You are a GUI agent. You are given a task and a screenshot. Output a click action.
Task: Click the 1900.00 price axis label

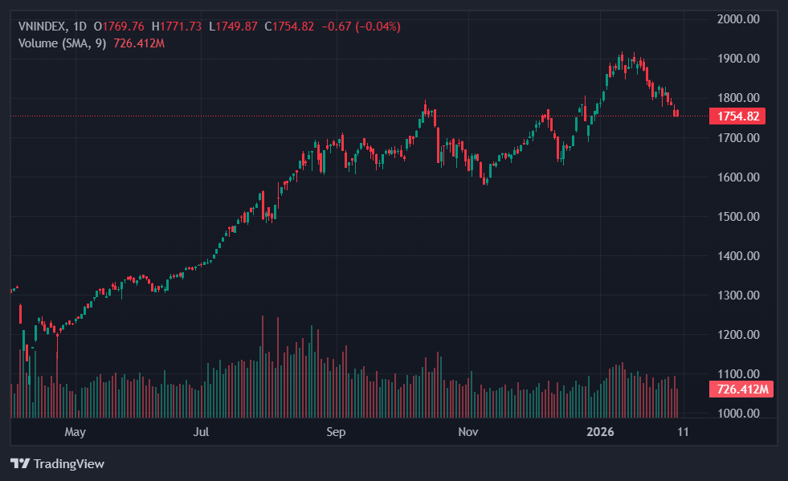tap(737, 59)
